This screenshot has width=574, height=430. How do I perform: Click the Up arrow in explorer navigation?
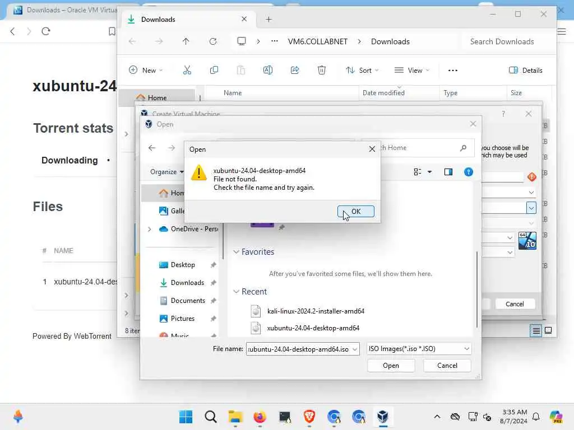coord(186,41)
